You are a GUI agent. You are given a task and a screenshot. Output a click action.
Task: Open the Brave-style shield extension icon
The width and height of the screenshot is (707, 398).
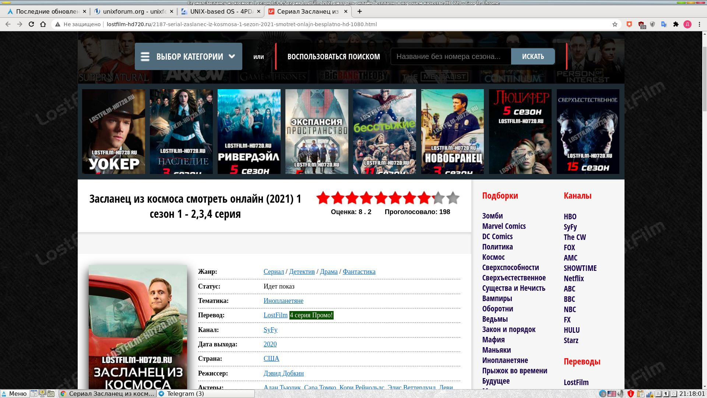629,24
